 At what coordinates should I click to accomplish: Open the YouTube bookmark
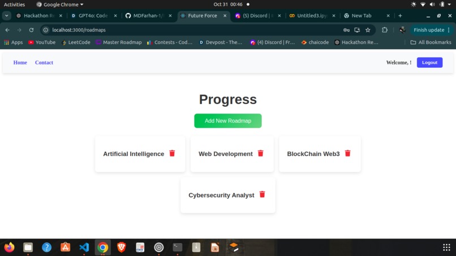(42, 42)
